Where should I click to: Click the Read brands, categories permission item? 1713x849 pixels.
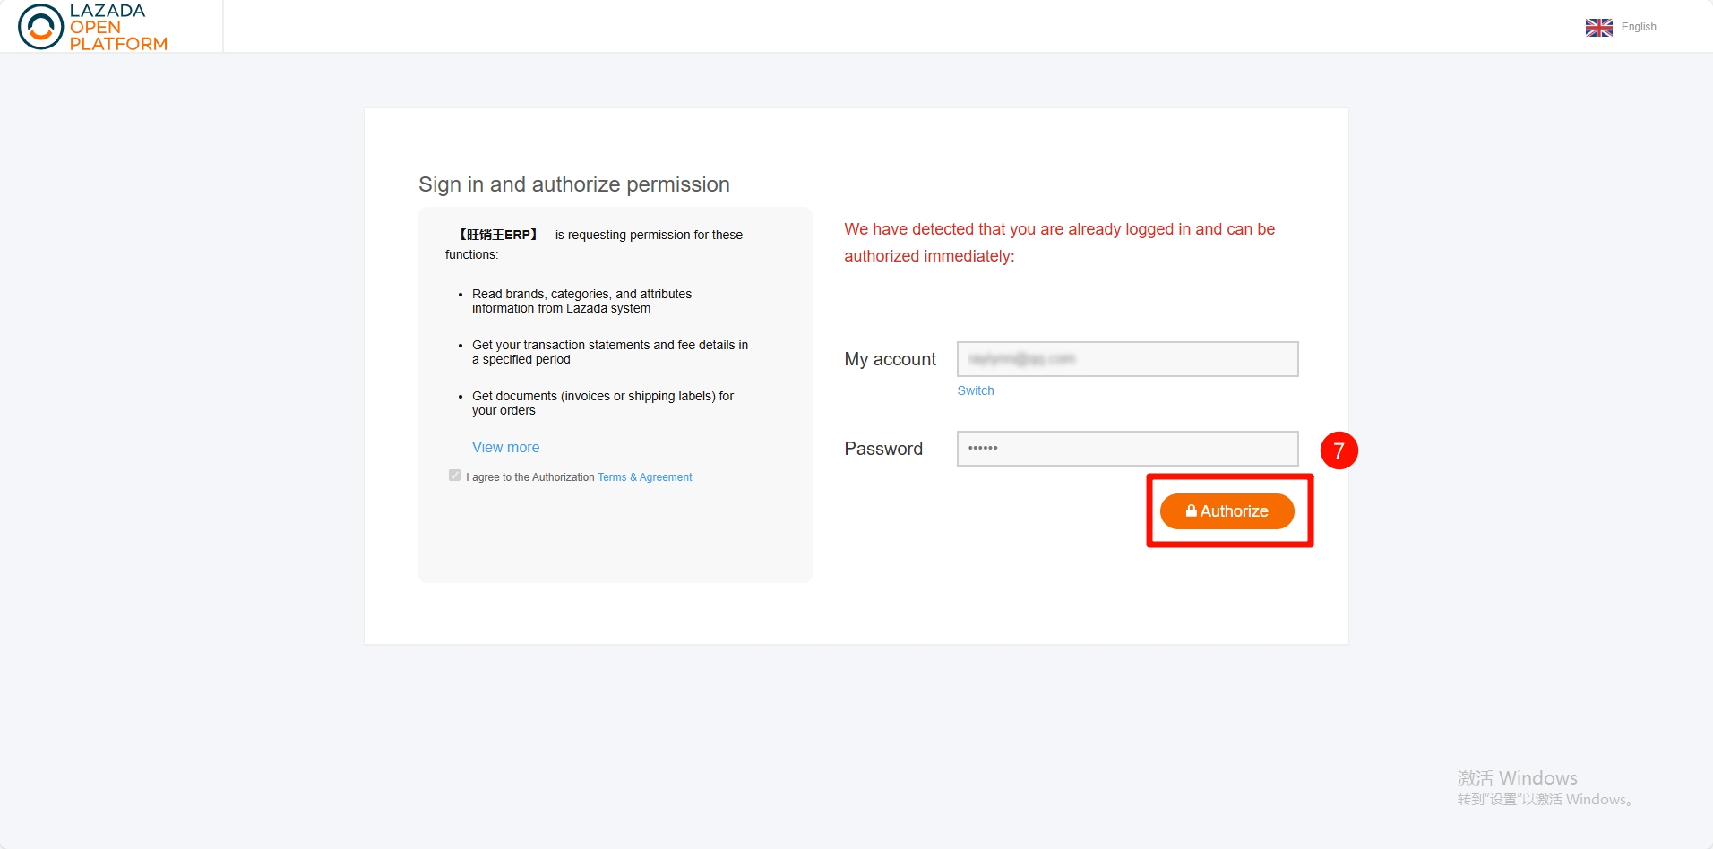pos(581,301)
